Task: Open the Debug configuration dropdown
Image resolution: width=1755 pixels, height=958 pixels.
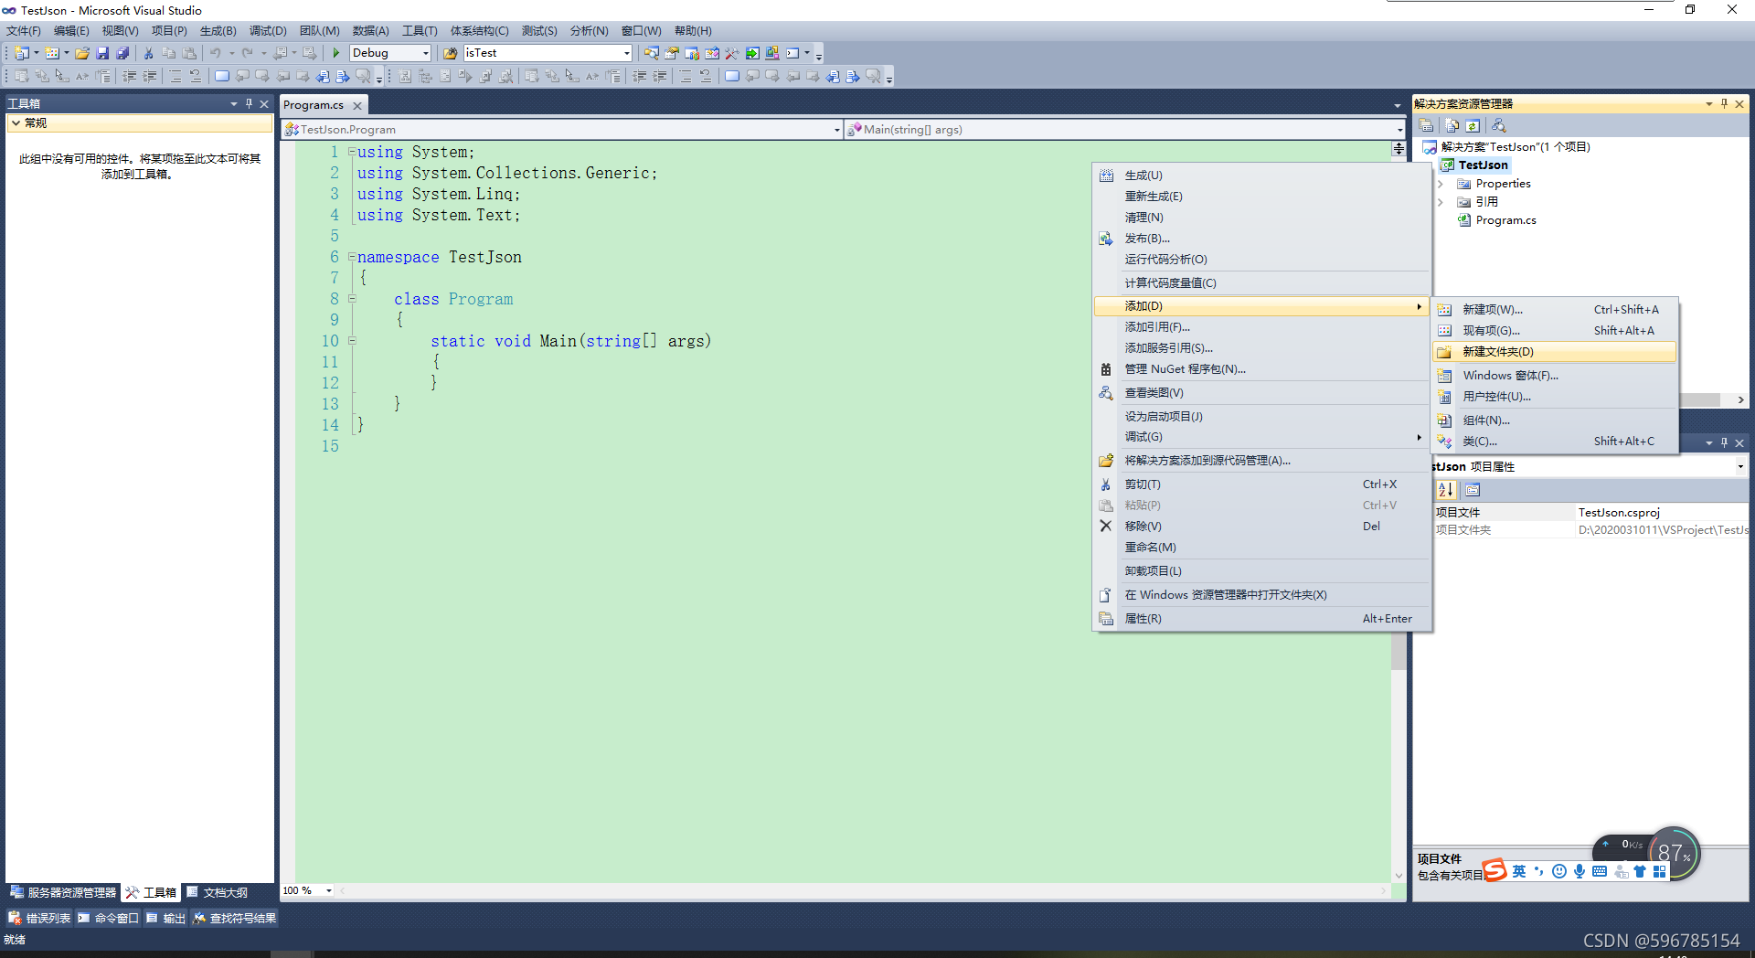Action: 426,53
